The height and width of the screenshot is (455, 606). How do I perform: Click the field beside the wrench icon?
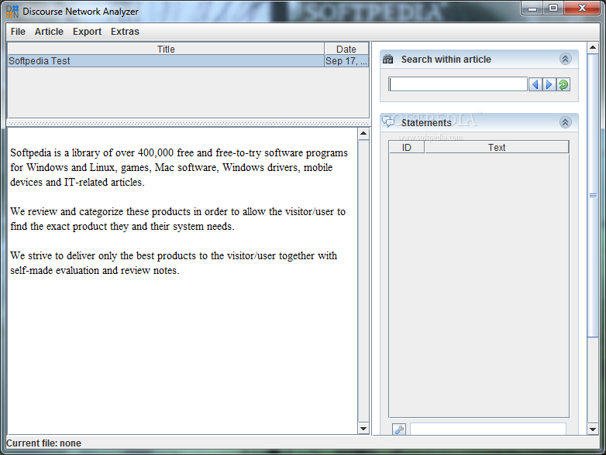pos(488,429)
